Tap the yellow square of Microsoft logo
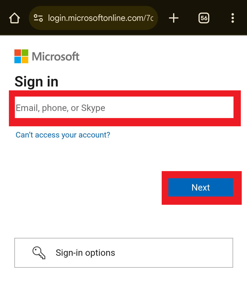Image resolution: width=247 pixels, height=283 pixels. coord(25,60)
